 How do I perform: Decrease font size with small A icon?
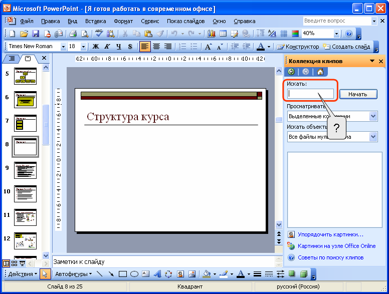(220, 47)
